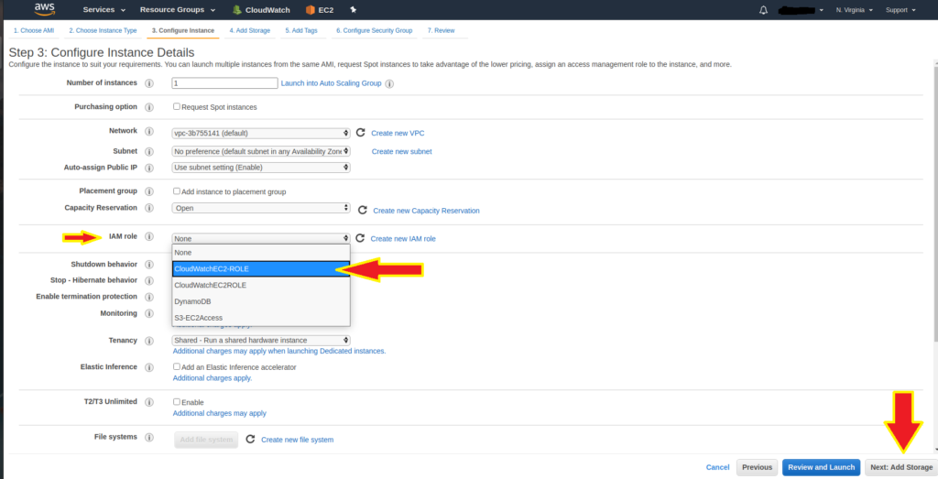
Task: Check Add instance to placement group
Action: coord(177,191)
